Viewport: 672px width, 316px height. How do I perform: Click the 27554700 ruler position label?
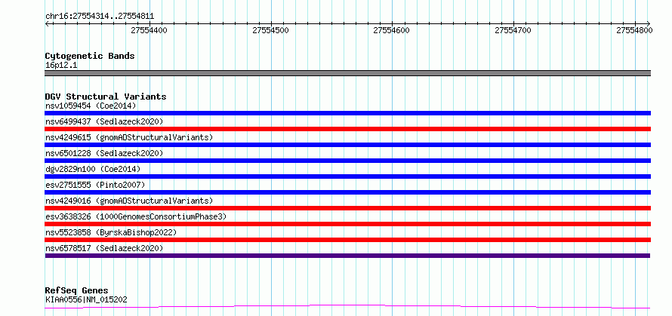click(x=513, y=30)
